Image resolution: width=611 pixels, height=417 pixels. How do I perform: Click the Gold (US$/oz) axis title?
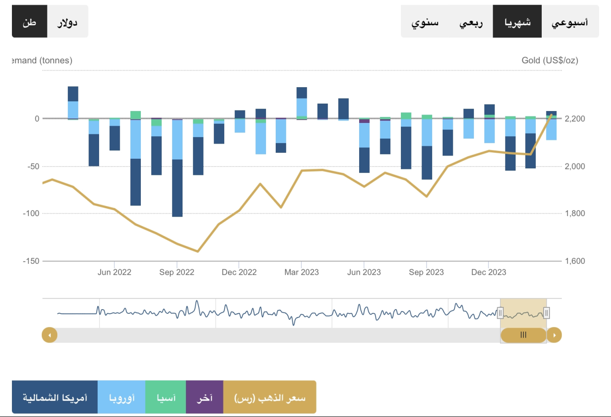coord(550,60)
